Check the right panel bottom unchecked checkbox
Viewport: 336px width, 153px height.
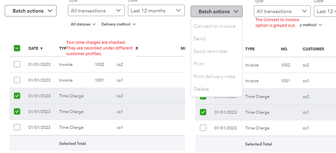click(x=203, y=128)
